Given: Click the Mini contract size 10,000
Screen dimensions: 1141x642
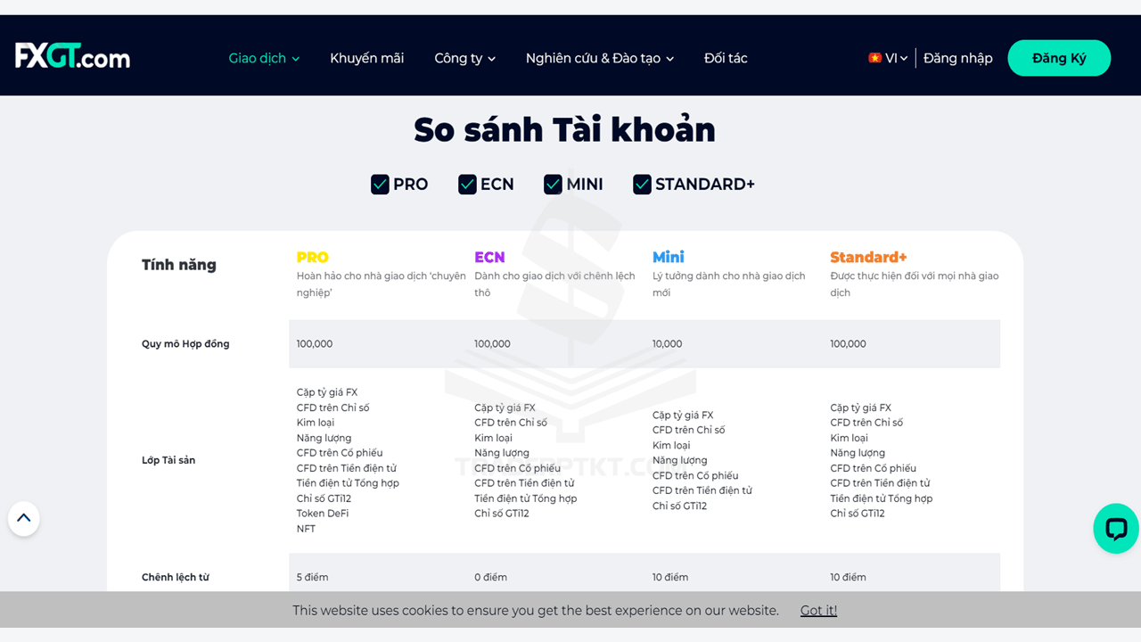Looking at the screenshot, I should click(x=667, y=344).
